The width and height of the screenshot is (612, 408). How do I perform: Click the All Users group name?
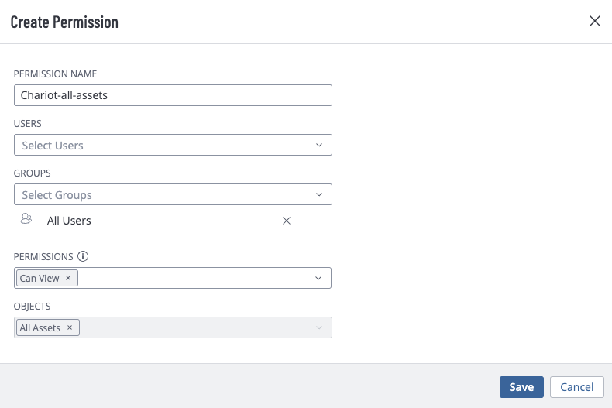point(69,221)
